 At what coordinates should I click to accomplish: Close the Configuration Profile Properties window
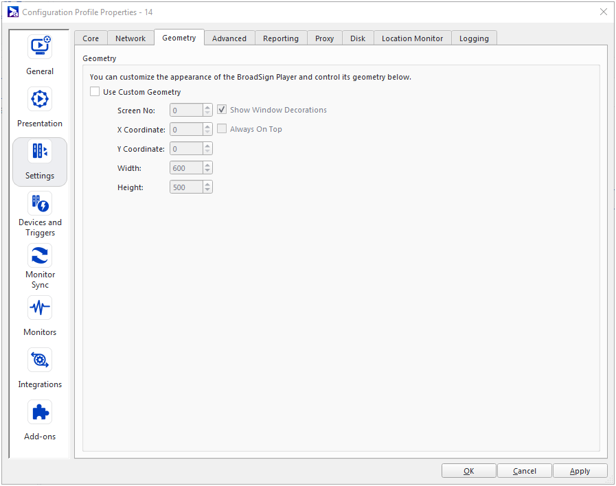tap(603, 12)
